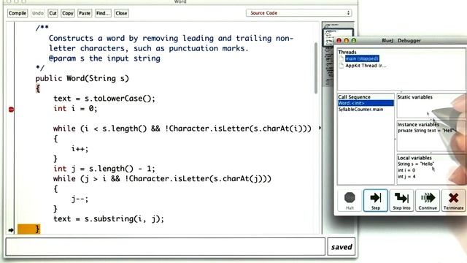Select Word.<init> in Call Sequence
467x263 pixels.
pyautogui.click(x=366, y=103)
